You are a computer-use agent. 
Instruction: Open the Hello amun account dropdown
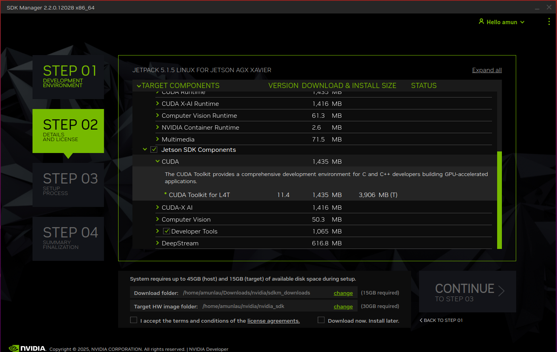coord(501,22)
